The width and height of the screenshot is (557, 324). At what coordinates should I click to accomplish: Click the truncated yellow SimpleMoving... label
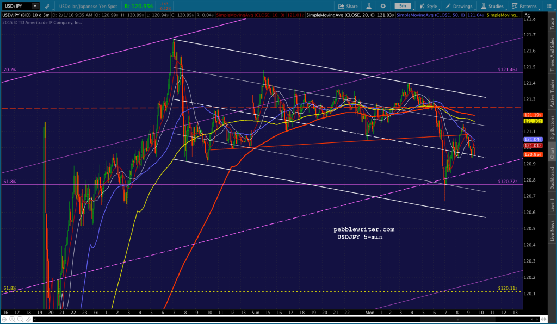click(504, 15)
